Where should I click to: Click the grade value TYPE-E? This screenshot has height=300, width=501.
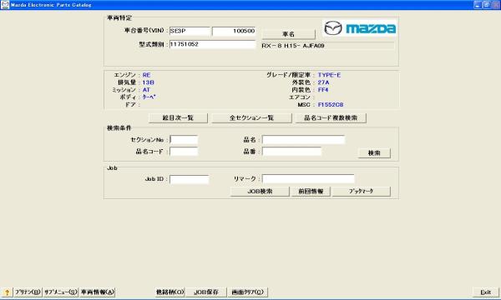point(329,75)
